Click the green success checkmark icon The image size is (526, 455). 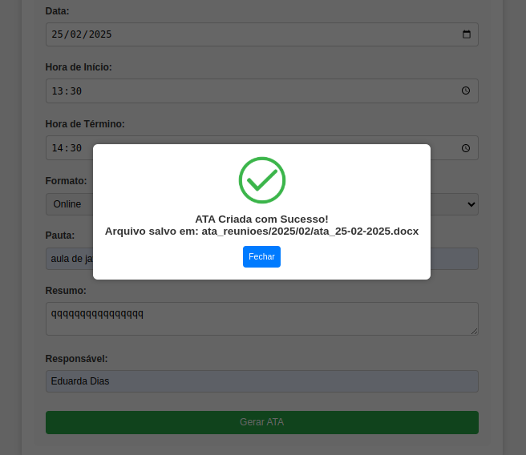262,180
